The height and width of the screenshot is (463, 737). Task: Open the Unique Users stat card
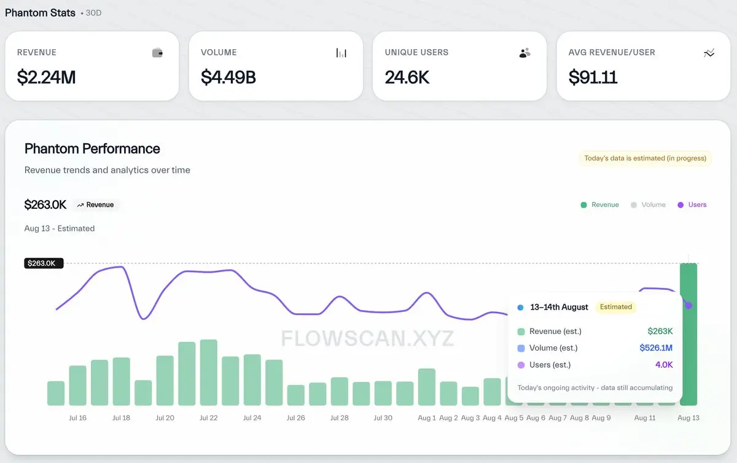click(459, 66)
